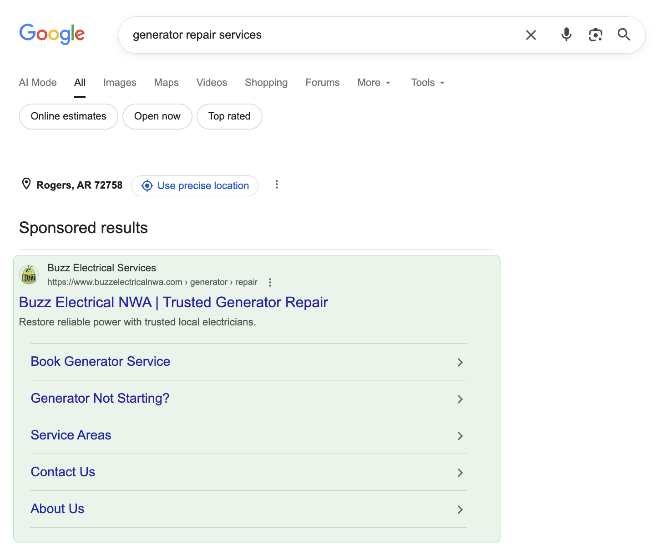Apply the Online estimates filter chip
Screen dimensions: 667x559
(69, 116)
